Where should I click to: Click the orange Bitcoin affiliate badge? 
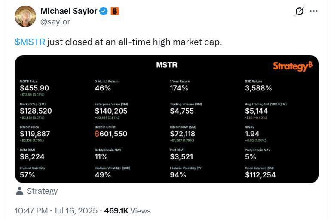[x=115, y=11]
